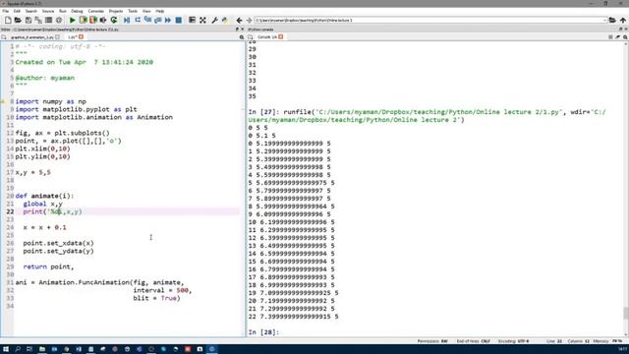This screenshot has height=354, width=629.
Task: Open the Debug menu
Action: [x=77, y=11]
